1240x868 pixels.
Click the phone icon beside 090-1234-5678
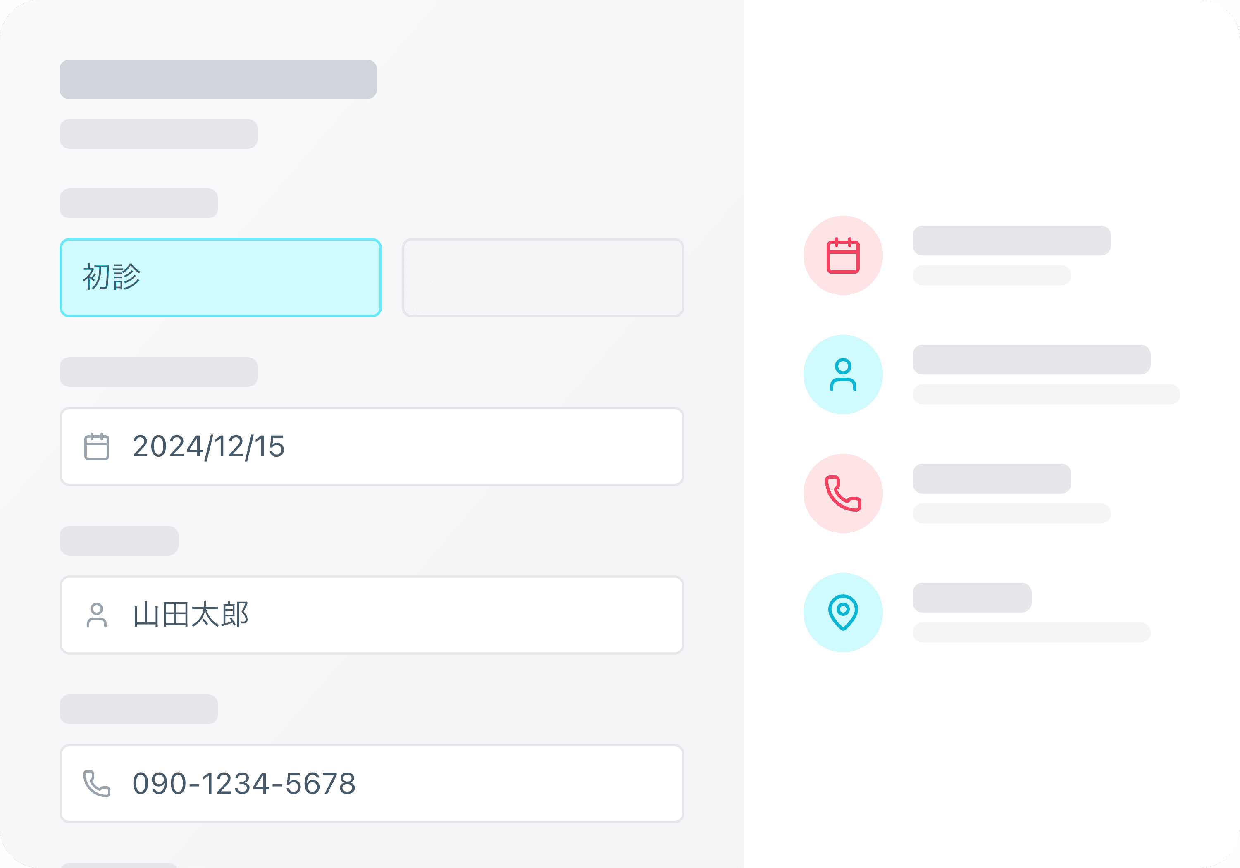[97, 784]
